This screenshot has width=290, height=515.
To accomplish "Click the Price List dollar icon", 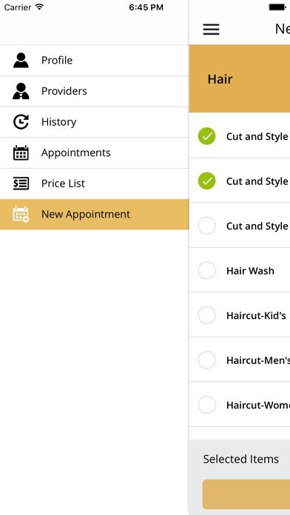I will [21, 184].
